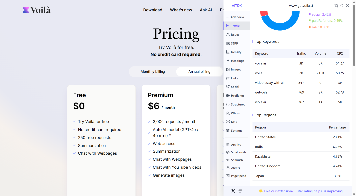Select the Traffic sidebar item

[x=237, y=26]
